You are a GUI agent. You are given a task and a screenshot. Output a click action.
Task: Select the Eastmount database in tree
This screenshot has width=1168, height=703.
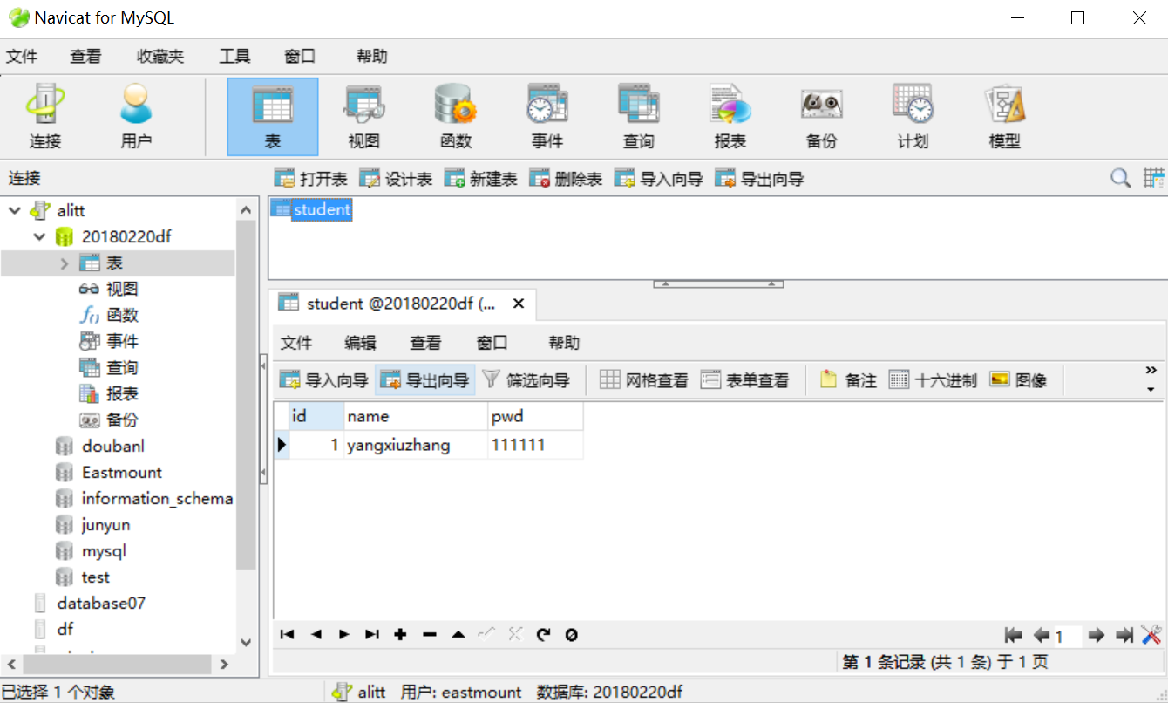click(122, 472)
